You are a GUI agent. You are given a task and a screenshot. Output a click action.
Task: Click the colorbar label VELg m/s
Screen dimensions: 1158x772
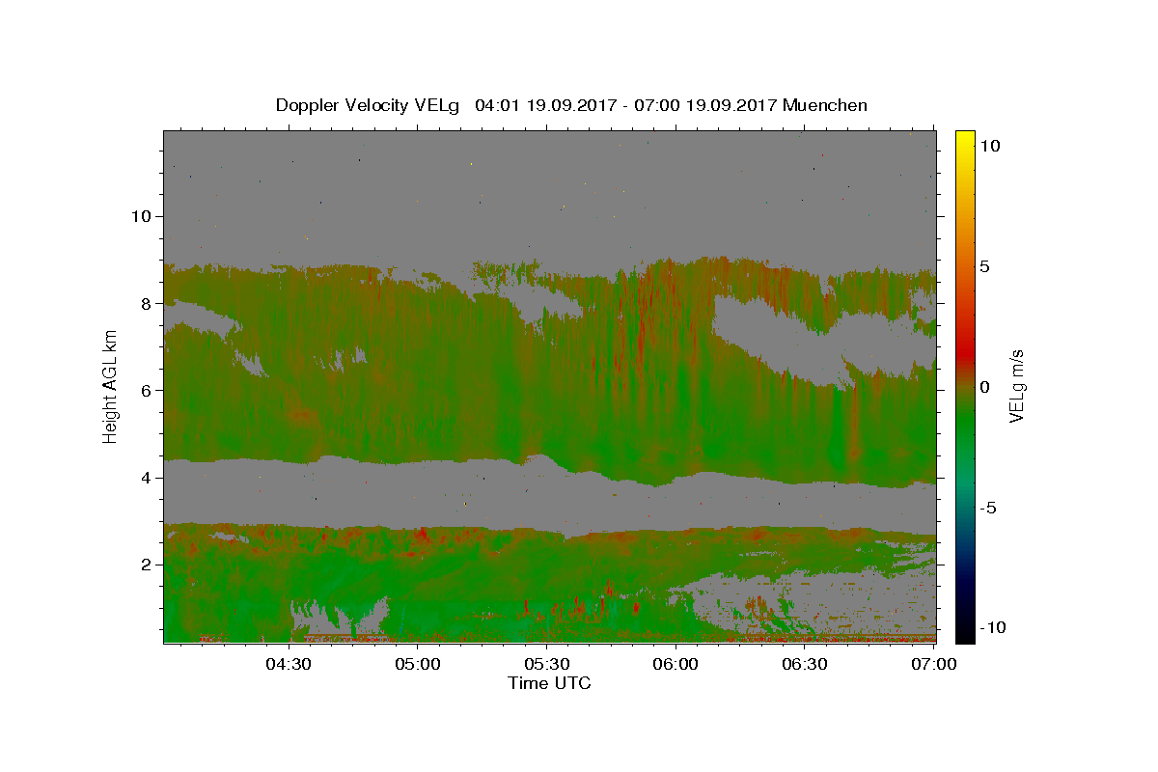pos(1017,386)
